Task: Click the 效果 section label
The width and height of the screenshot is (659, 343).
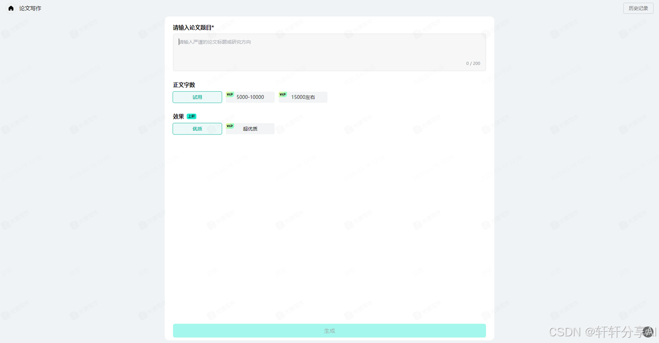Action: click(x=178, y=116)
